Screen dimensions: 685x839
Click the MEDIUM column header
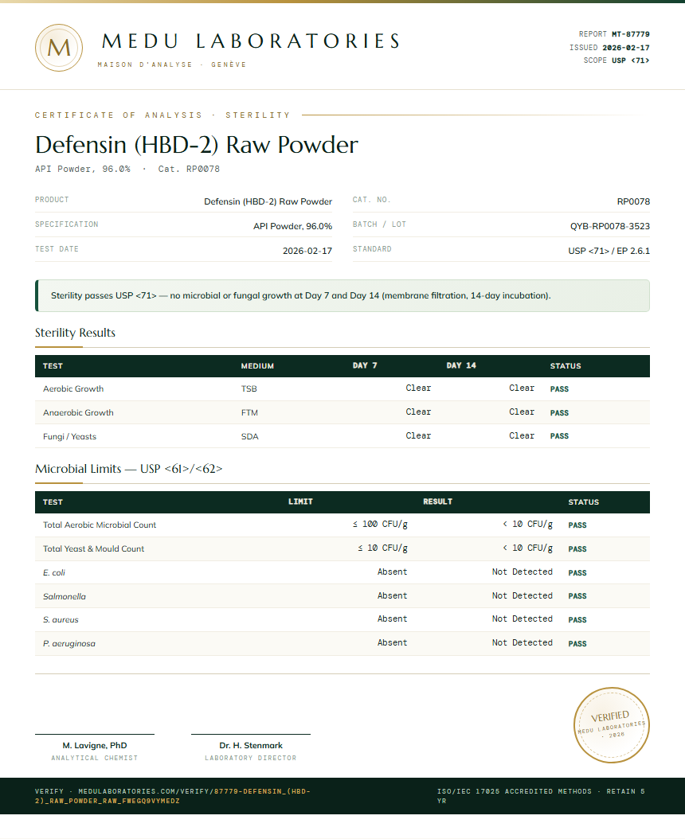click(257, 366)
